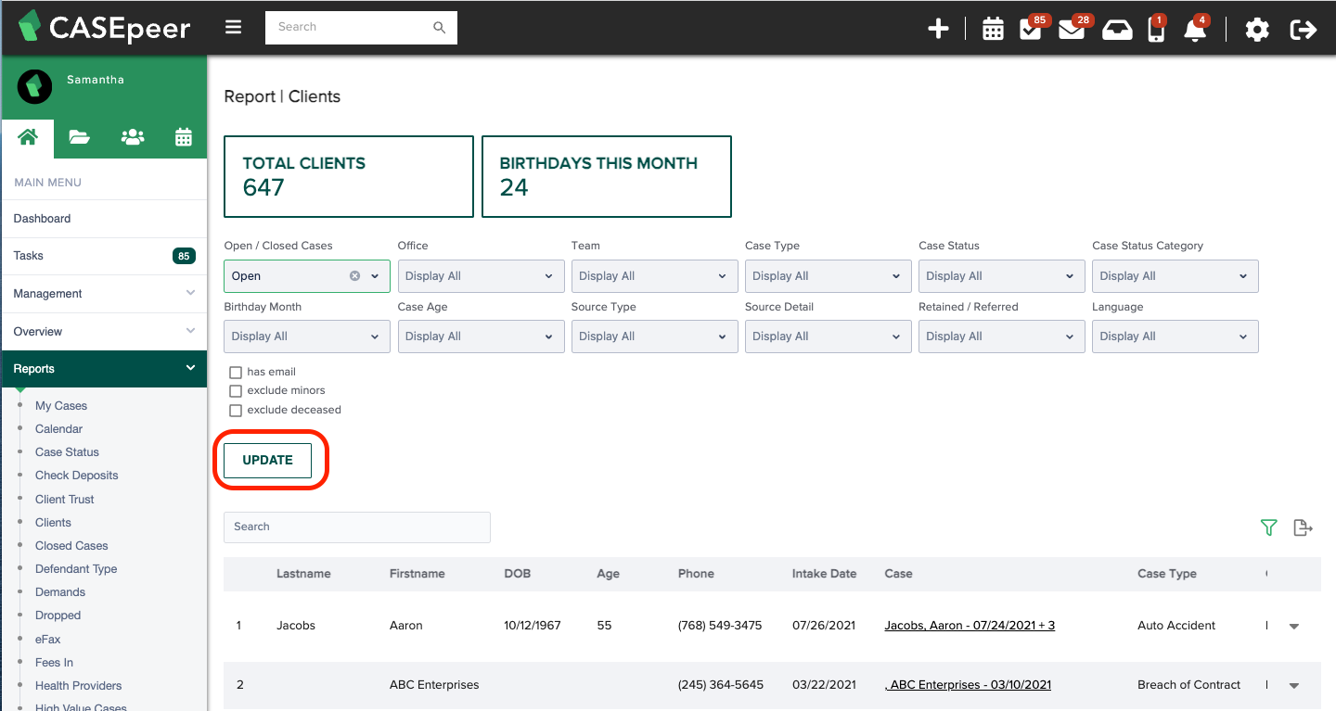Click the CASEpeer logo
Screen dimensions: 1336x711
coord(104,27)
